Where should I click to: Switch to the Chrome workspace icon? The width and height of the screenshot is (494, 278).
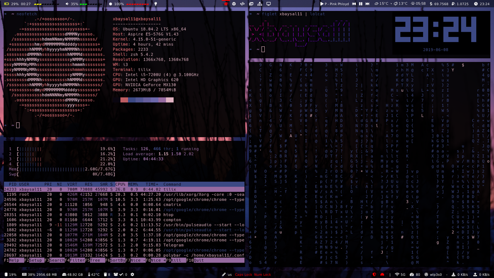point(234,3)
